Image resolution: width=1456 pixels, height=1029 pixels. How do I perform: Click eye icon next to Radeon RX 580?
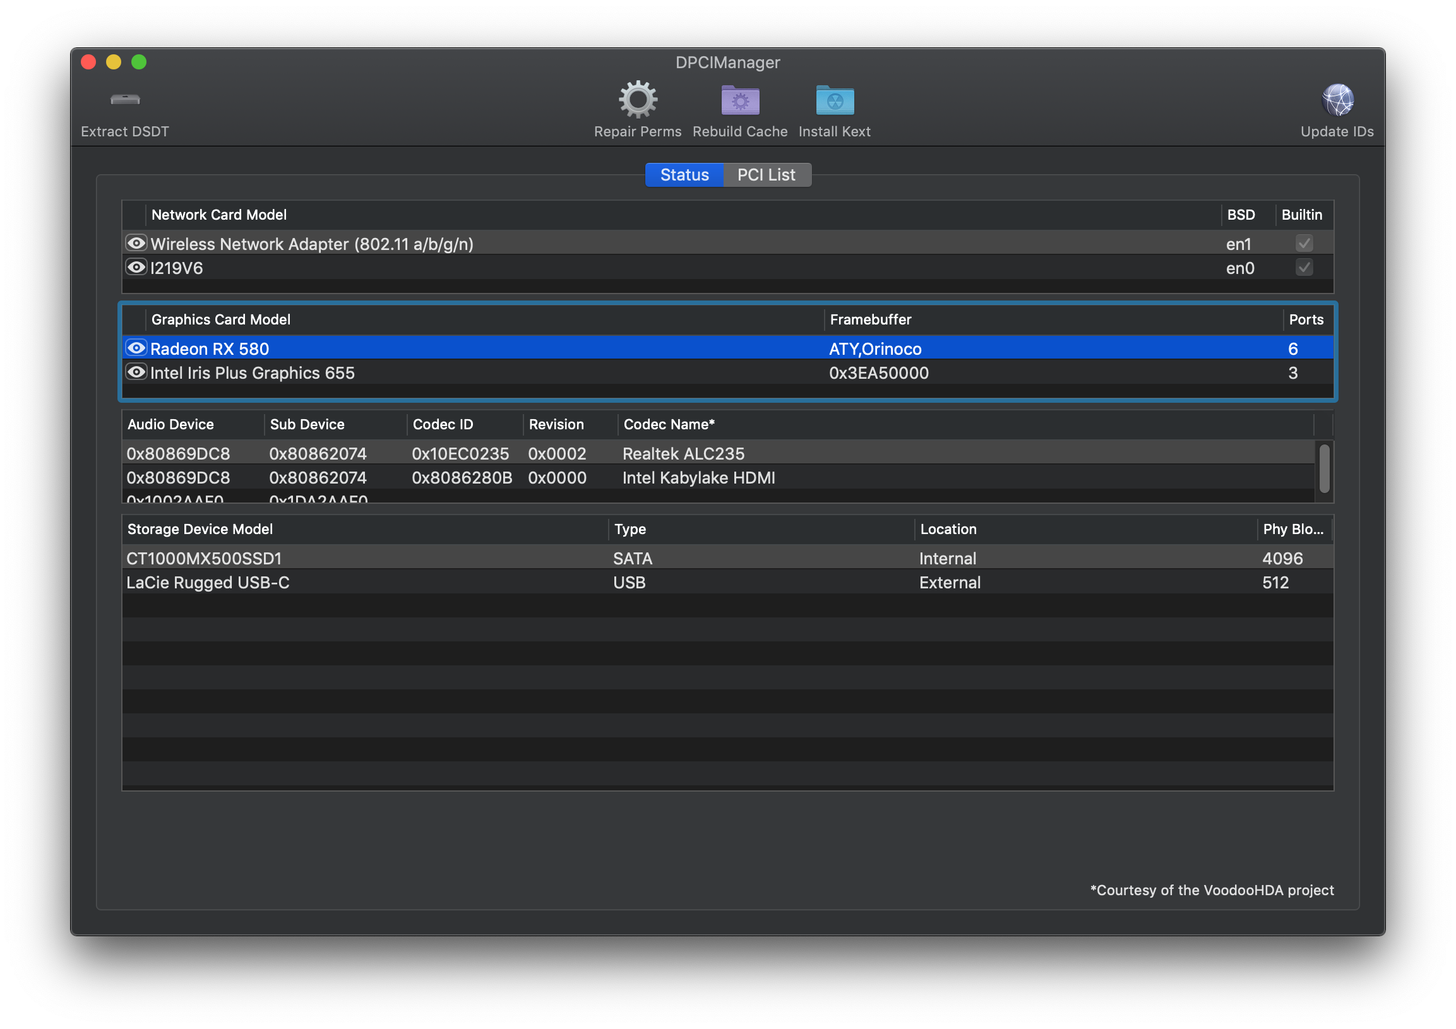tap(136, 348)
